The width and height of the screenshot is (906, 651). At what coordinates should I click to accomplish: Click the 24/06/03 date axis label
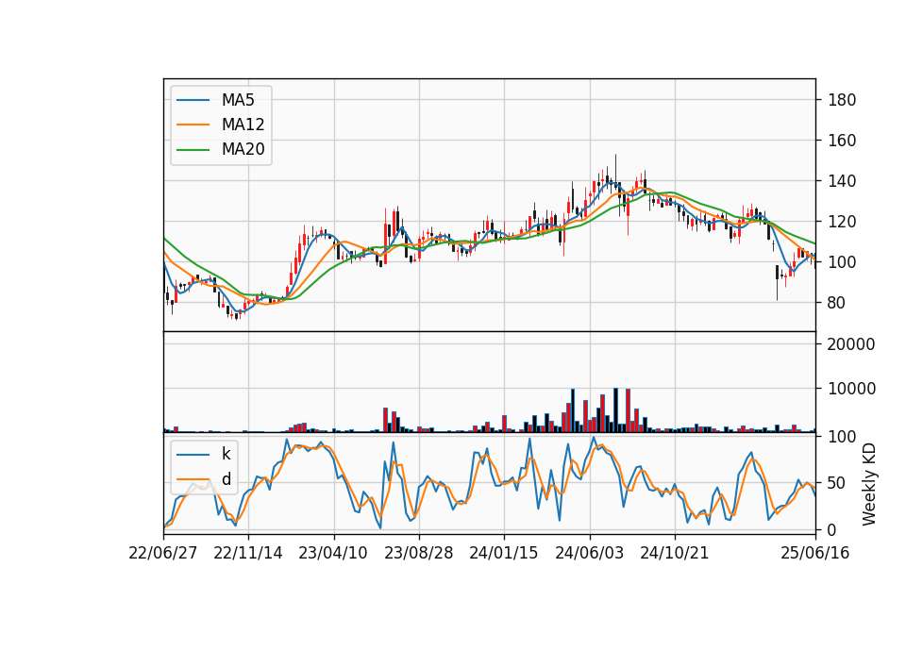pos(589,553)
